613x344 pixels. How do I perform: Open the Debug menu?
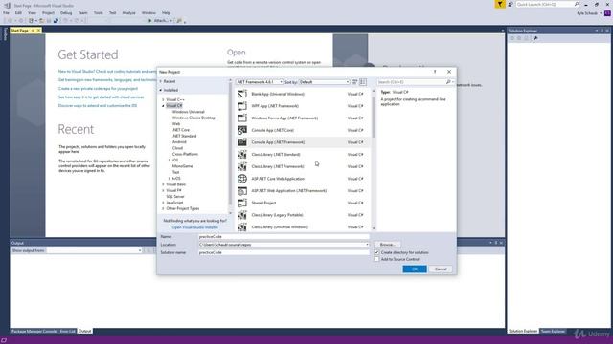(66, 12)
